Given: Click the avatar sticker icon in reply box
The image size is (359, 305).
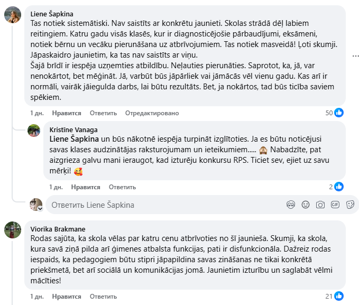Looking at the screenshot, I should pyautogui.click(x=290, y=205).
